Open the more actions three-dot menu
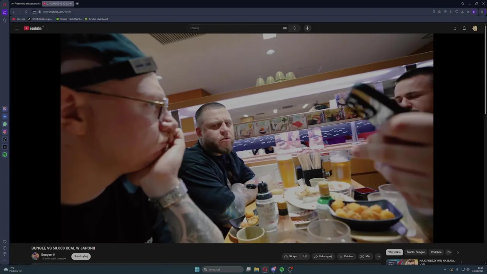This screenshot has height=274, width=487. [378, 256]
